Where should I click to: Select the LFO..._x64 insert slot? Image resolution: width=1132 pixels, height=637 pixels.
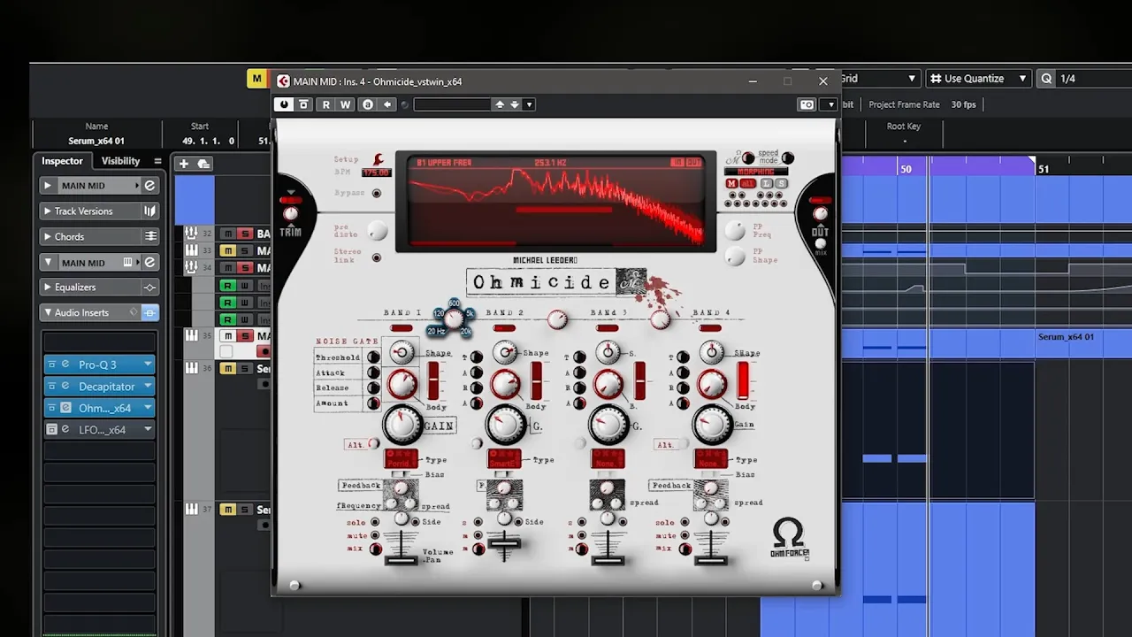click(x=100, y=430)
